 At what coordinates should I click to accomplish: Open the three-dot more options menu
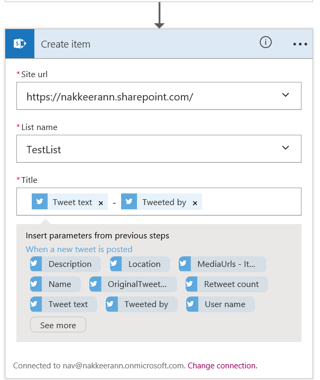[300, 44]
